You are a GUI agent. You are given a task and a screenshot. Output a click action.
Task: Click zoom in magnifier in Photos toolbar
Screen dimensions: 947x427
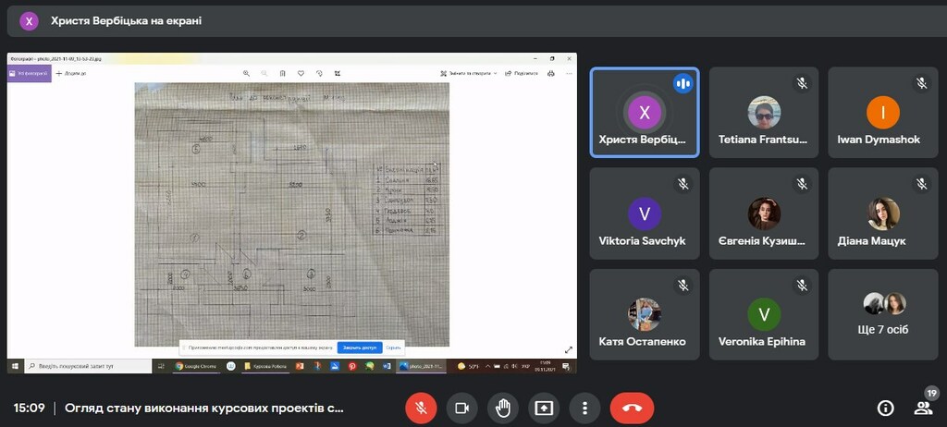click(x=246, y=73)
